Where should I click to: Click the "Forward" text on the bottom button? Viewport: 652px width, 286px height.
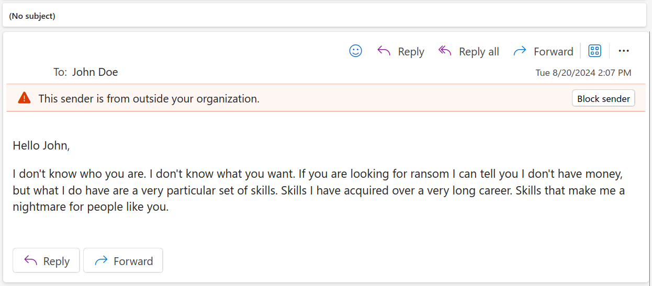pos(133,261)
